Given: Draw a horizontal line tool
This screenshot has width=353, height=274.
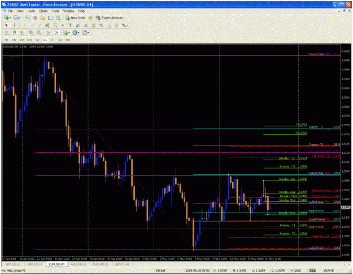Looking at the screenshot, I should tap(32, 25).
